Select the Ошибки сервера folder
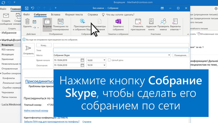The image size is (218, 123). (12, 88)
